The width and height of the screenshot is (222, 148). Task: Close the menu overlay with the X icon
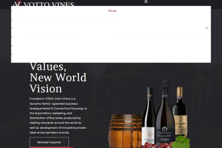tap(146, 1)
